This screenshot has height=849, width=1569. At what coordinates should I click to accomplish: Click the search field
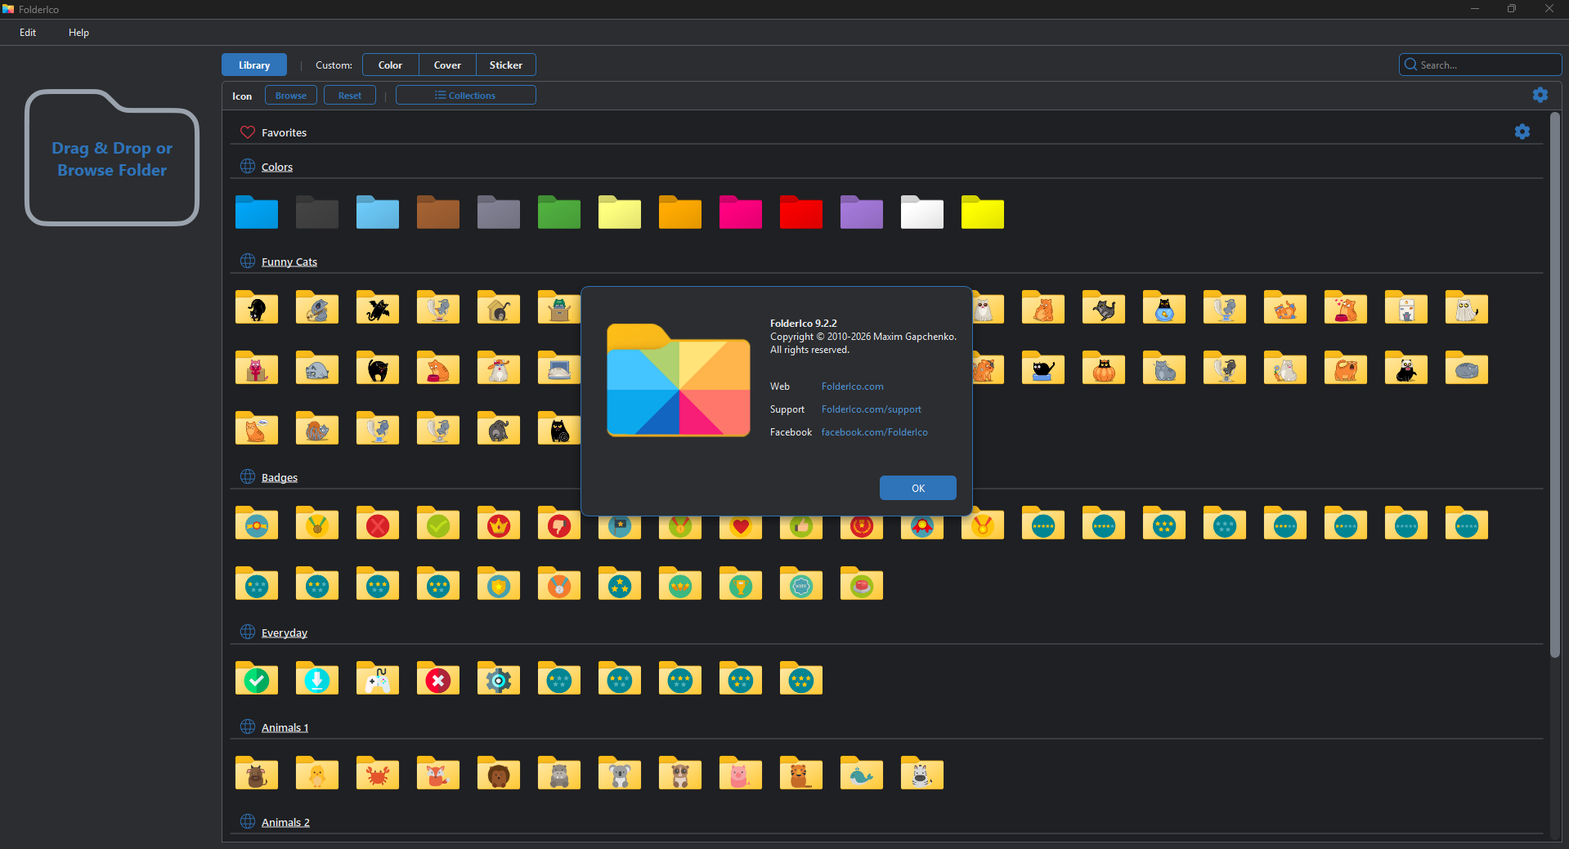(1481, 65)
